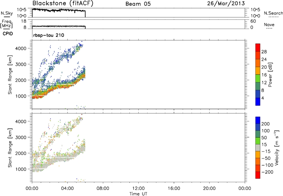Click the N.Sky legend label
283x196 pixels.
[7, 13]
